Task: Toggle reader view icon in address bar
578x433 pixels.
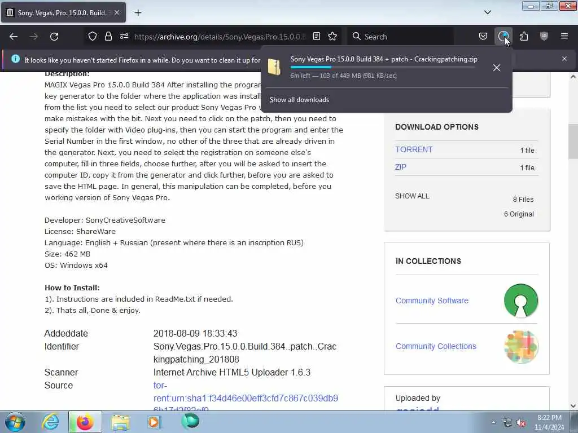Action: pyautogui.click(x=317, y=37)
